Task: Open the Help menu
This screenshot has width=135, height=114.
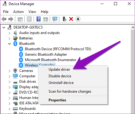Action: pyautogui.click(x=44, y=12)
